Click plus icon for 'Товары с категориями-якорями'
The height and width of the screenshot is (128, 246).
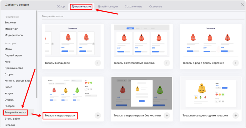point(166,63)
